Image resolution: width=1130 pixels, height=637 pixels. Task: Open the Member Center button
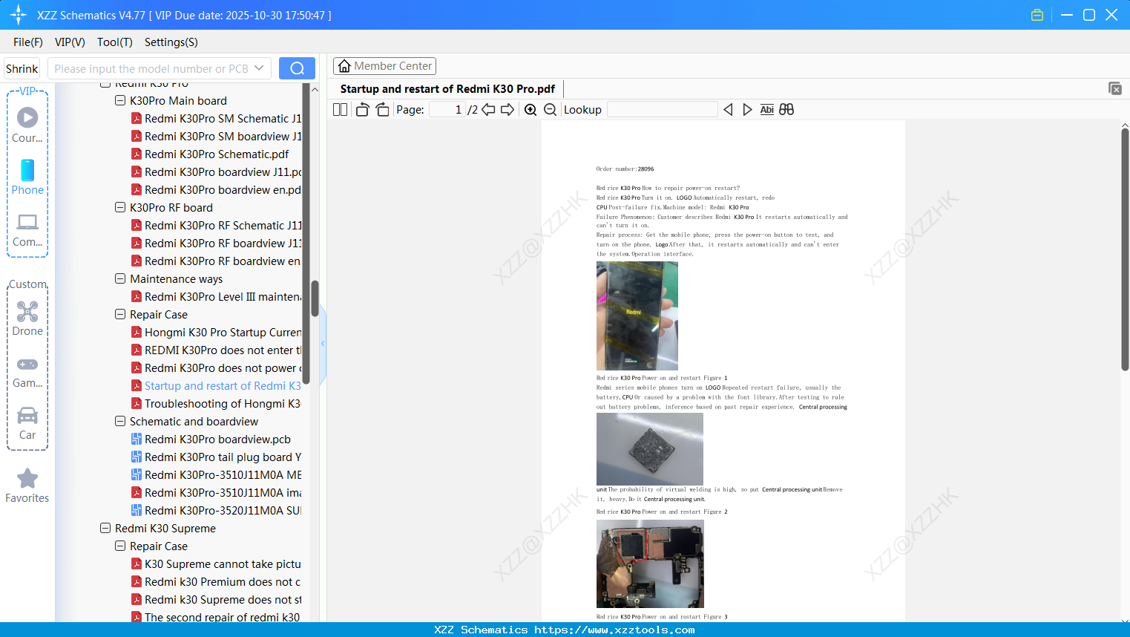point(384,66)
